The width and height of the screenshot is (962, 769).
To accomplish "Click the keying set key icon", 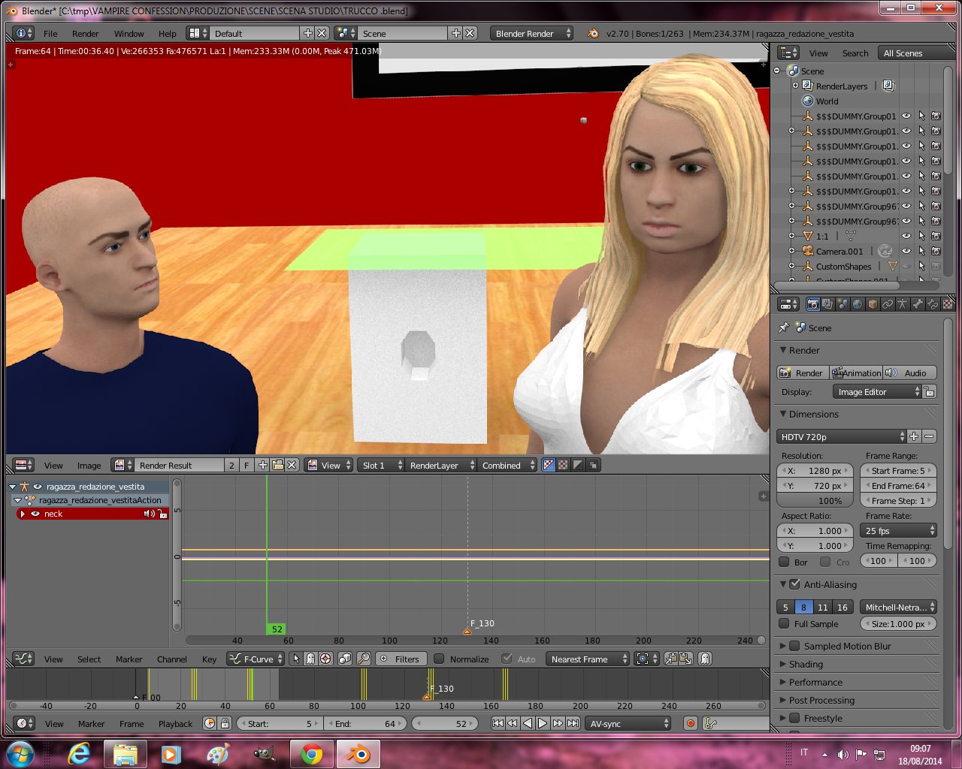I will (x=711, y=723).
